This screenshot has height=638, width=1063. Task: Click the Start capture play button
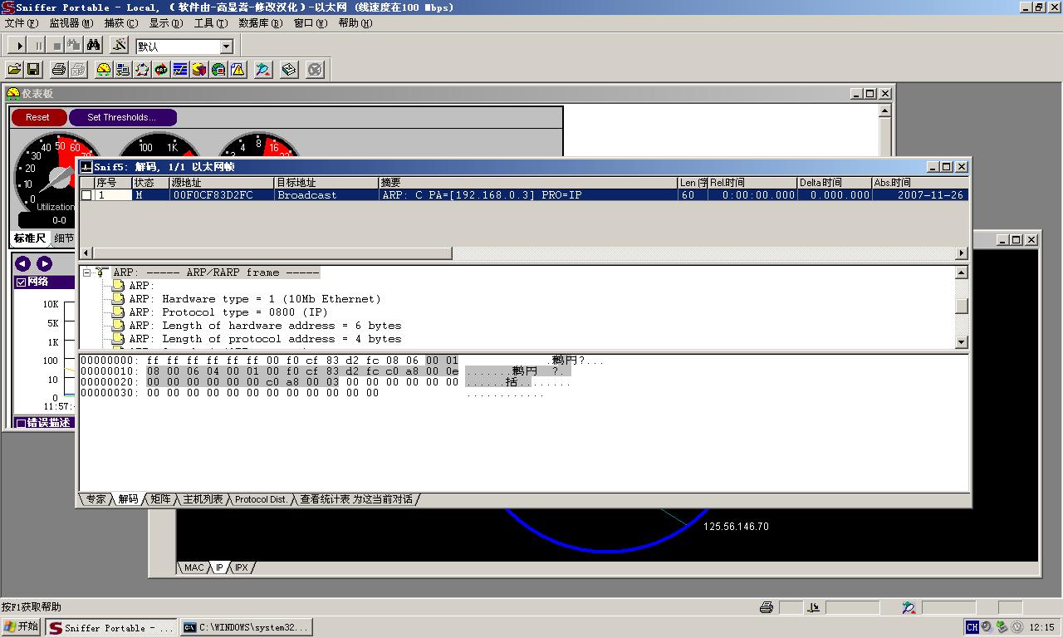(18, 46)
